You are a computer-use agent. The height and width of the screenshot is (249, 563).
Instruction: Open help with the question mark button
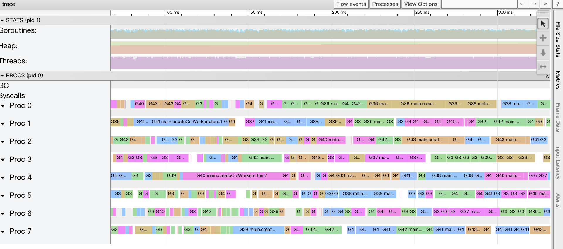tap(558, 4)
